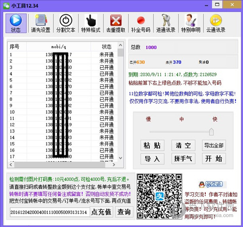Select row 17 in the number list

(63, 157)
